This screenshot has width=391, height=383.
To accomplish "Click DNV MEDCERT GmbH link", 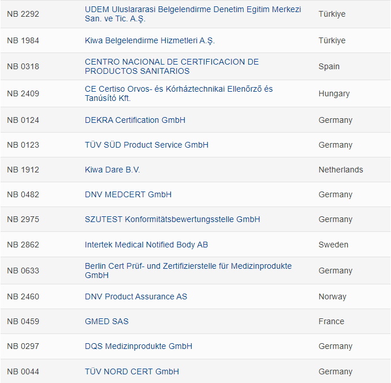I will click(128, 194).
